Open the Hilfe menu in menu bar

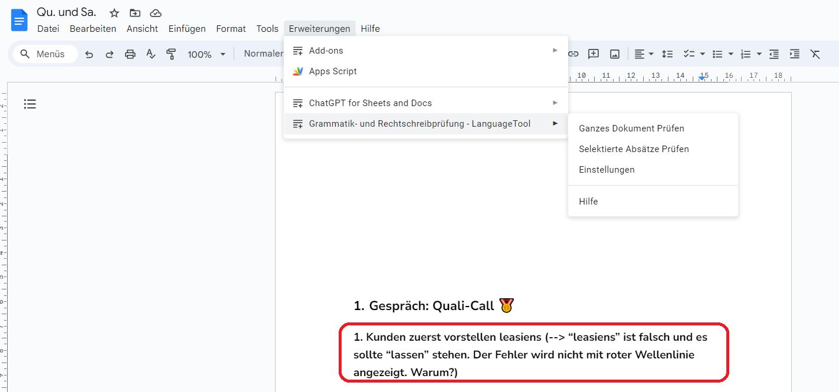371,28
